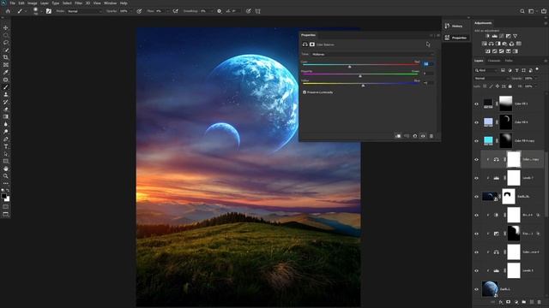Switch to the Paths tab
This screenshot has width=549, height=308.
[x=509, y=61]
